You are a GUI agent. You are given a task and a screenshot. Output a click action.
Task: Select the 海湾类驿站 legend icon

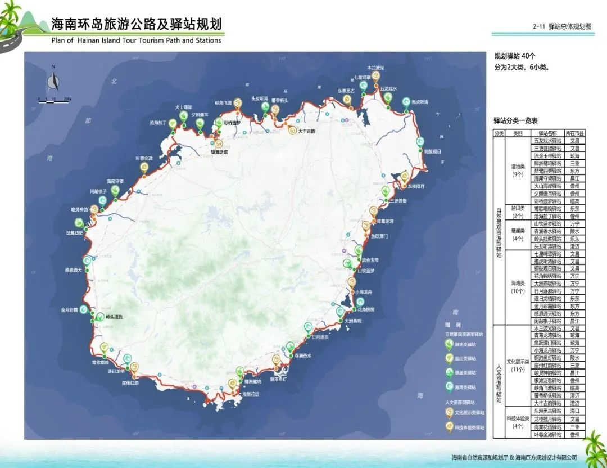click(x=449, y=387)
